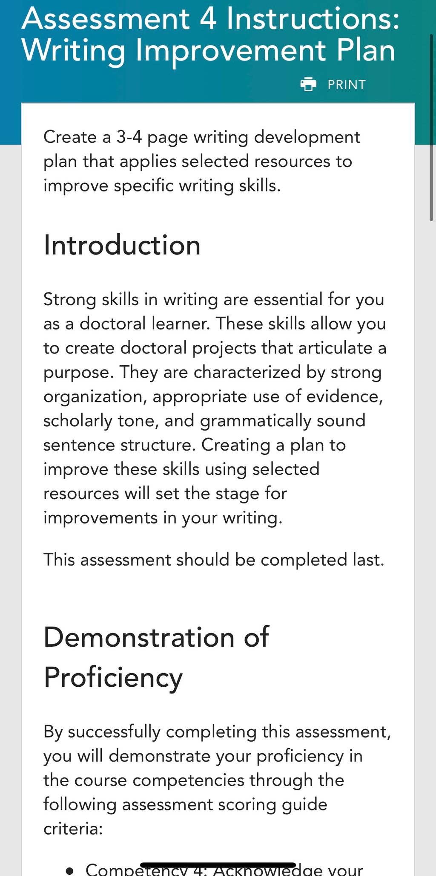Click the 'improve specific writing skills' line
Screen dimensions: 436x876
162,186
